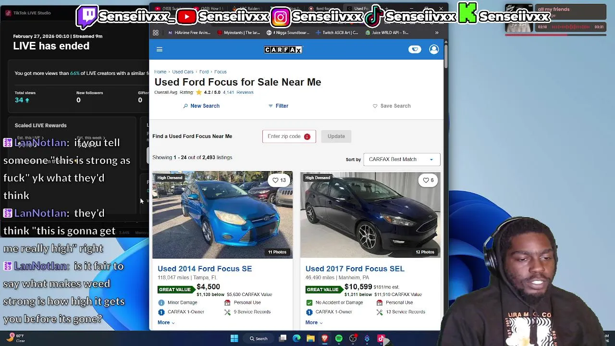View the blue 2014 Ford Focus photo
The width and height of the screenshot is (615, 346).
[x=222, y=215]
